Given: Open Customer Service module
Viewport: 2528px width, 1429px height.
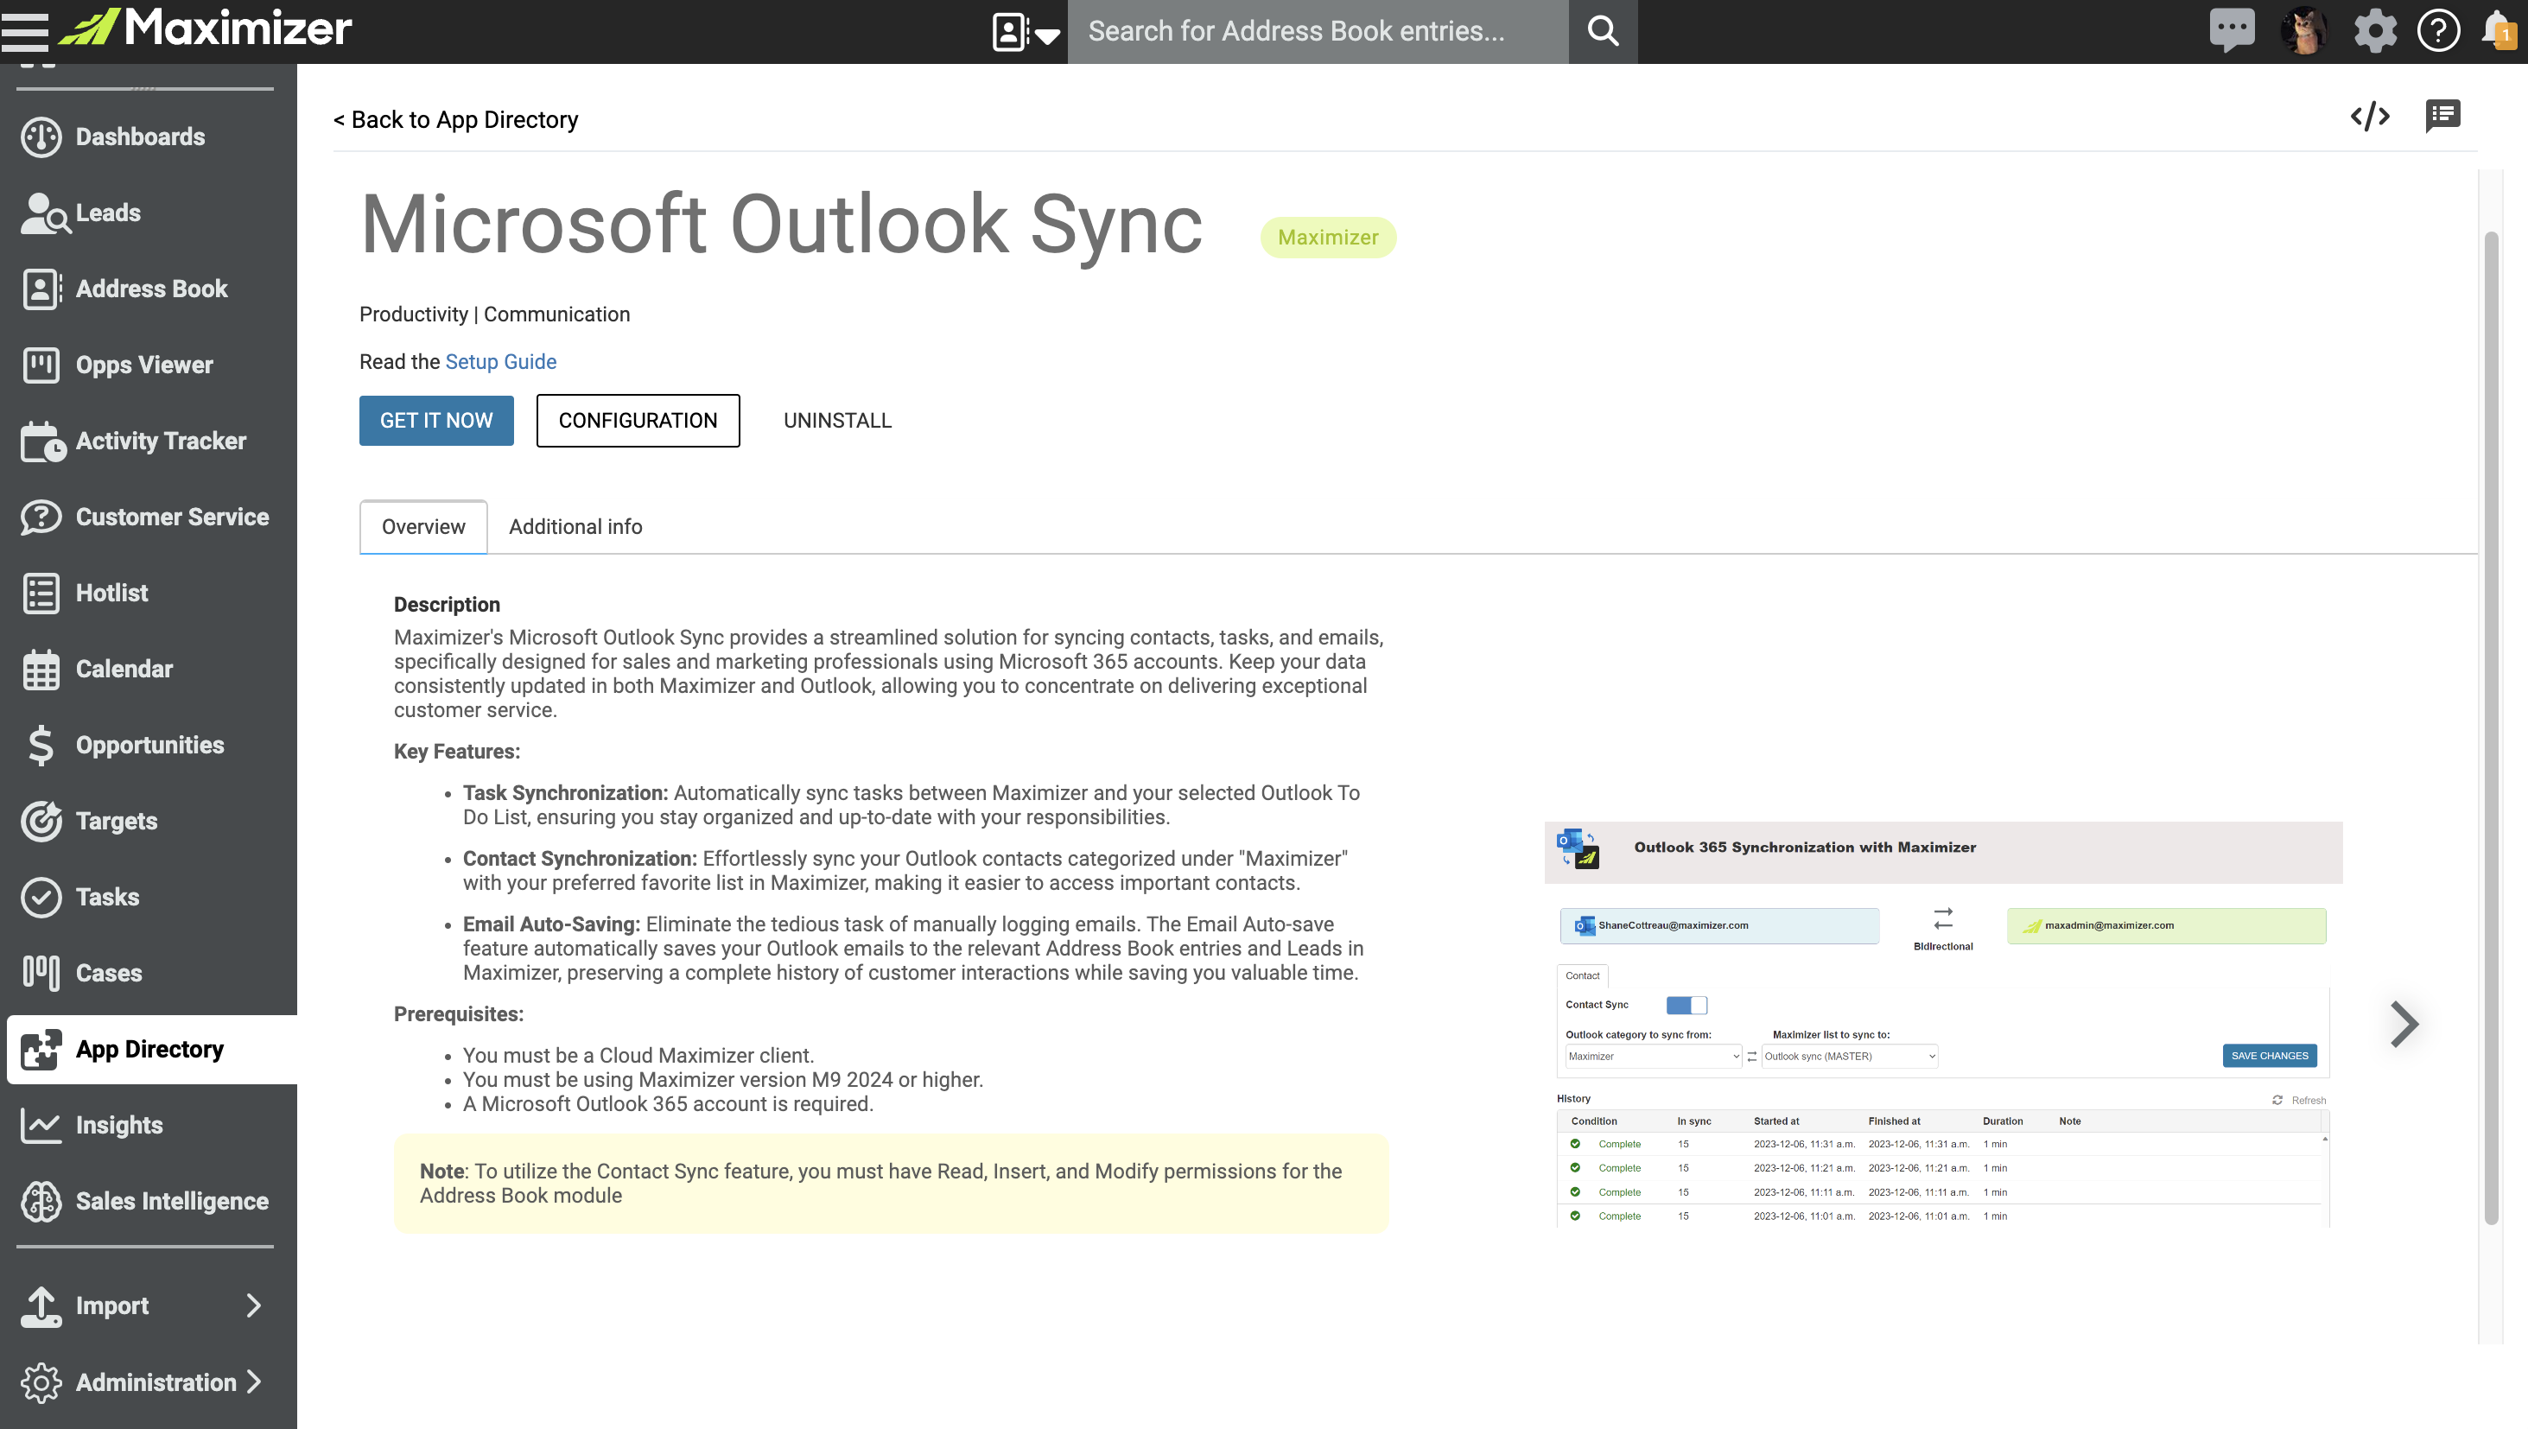Looking at the screenshot, I should 149,518.
